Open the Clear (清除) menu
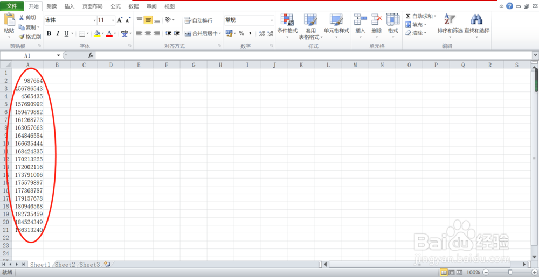539x277 pixels. point(416,33)
